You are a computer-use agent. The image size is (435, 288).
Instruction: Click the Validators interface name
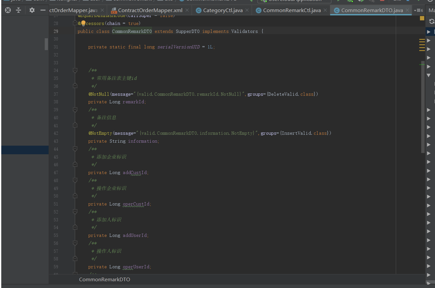tap(244, 31)
